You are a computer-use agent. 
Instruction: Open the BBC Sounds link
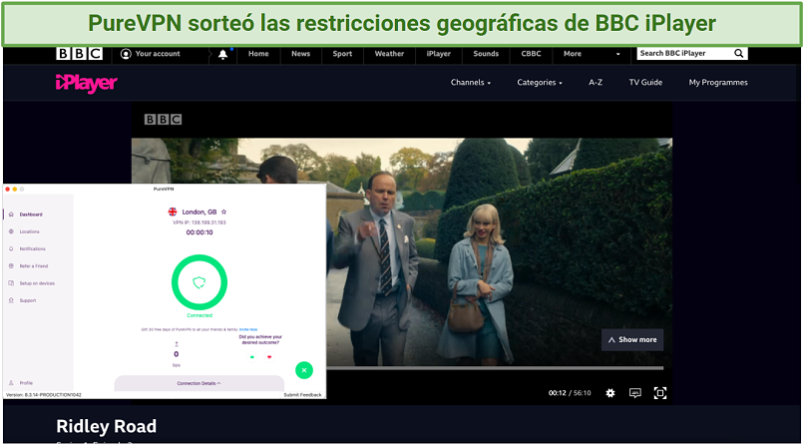(x=486, y=53)
